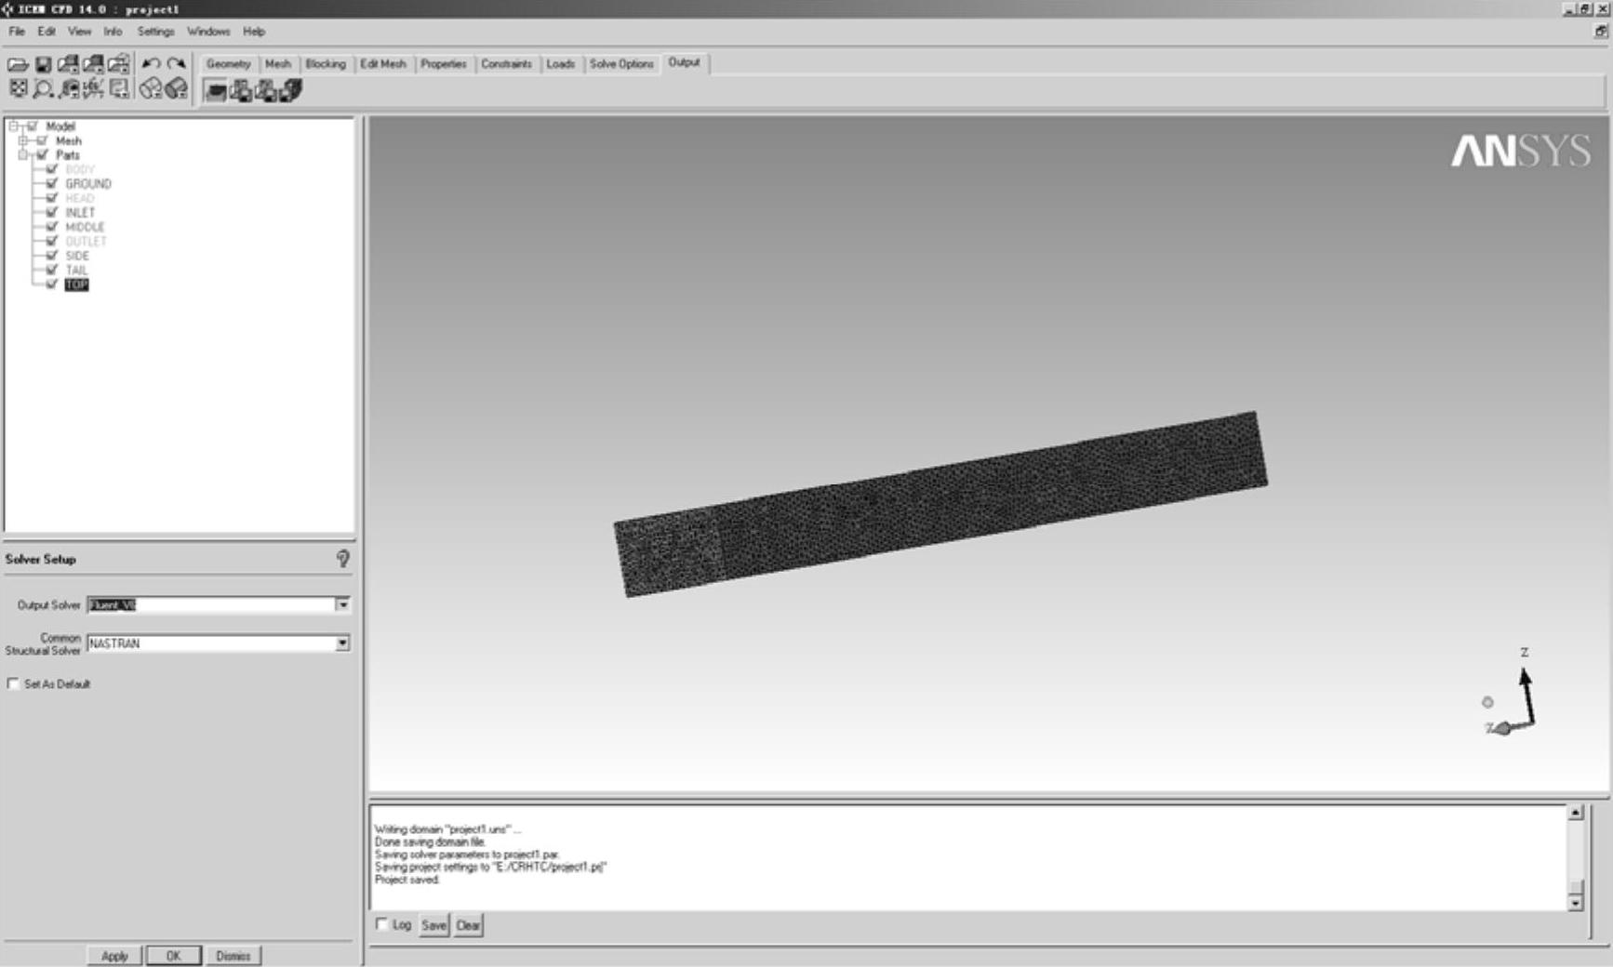This screenshot has width=1613, height=967.
Task: Select the highlighted TOP part name
Action: pos(76,285)
